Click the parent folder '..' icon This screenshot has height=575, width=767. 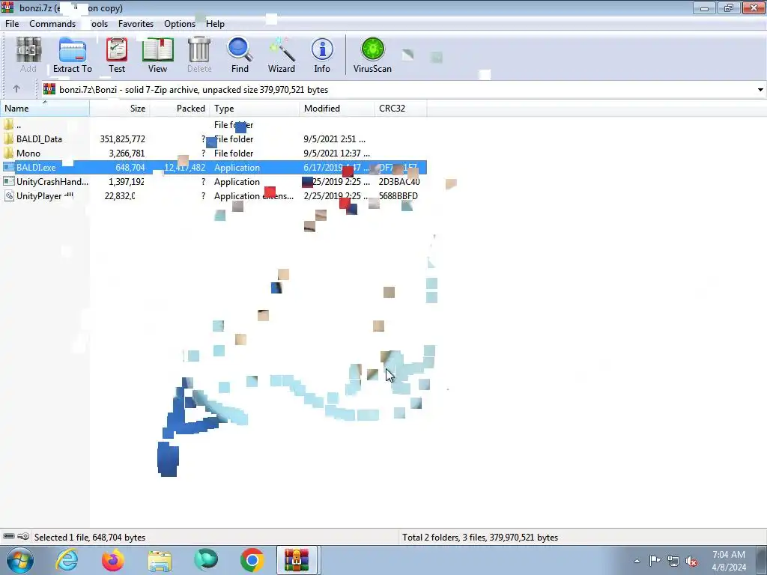coord(8,125)
